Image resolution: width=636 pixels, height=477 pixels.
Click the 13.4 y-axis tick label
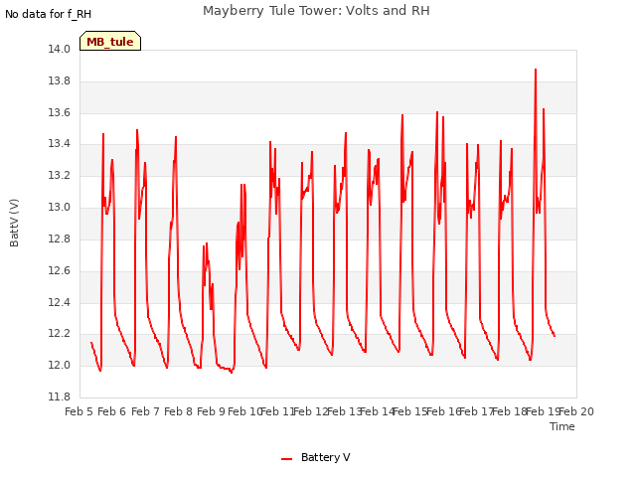60,143
